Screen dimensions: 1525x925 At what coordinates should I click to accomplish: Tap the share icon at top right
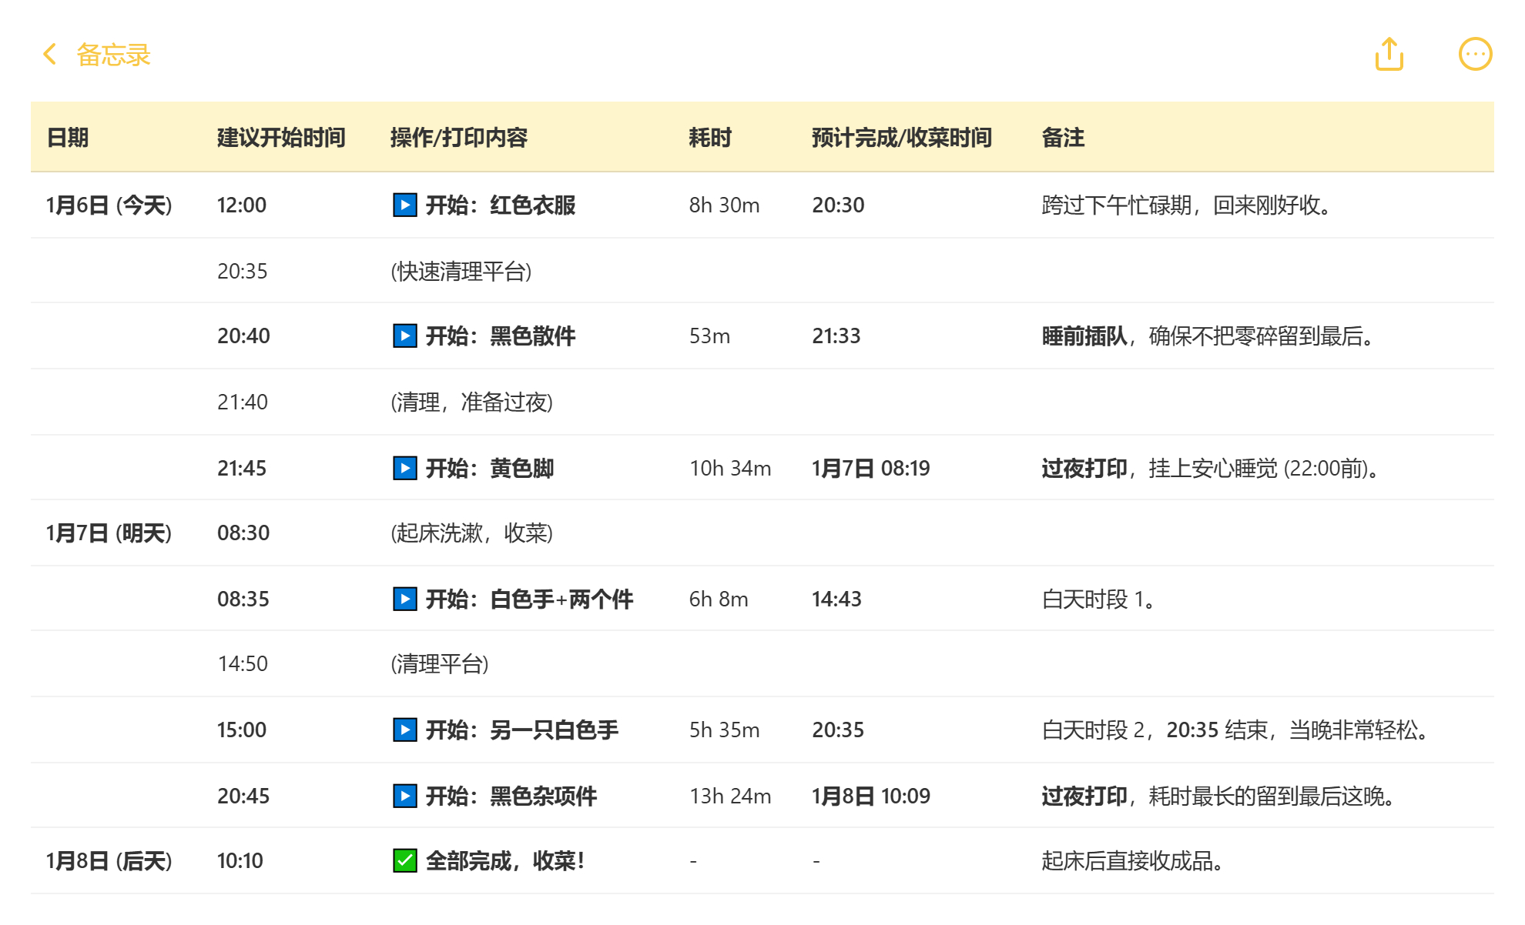[x=1389, y=54]
